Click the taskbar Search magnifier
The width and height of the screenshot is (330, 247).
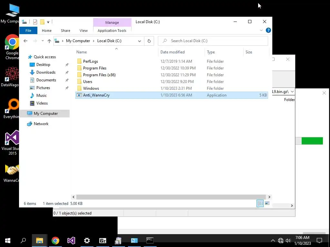pos(23,241)
